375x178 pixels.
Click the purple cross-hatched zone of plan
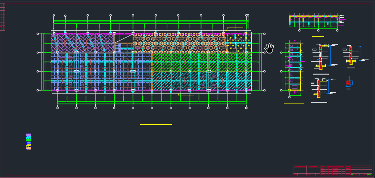click(82, 43)
